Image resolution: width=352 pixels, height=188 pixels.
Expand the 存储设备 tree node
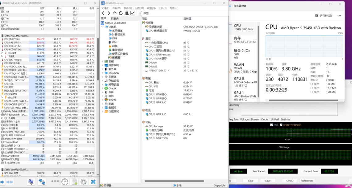click(103, 81)
